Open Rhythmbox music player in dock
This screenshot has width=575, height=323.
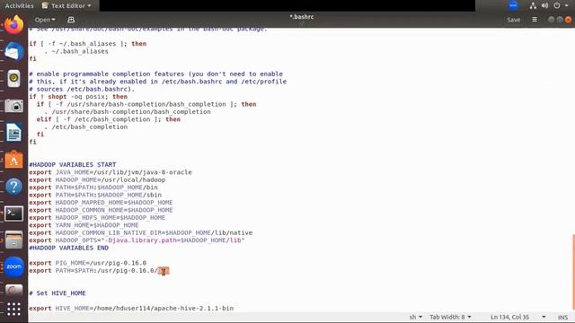[13, 78]
